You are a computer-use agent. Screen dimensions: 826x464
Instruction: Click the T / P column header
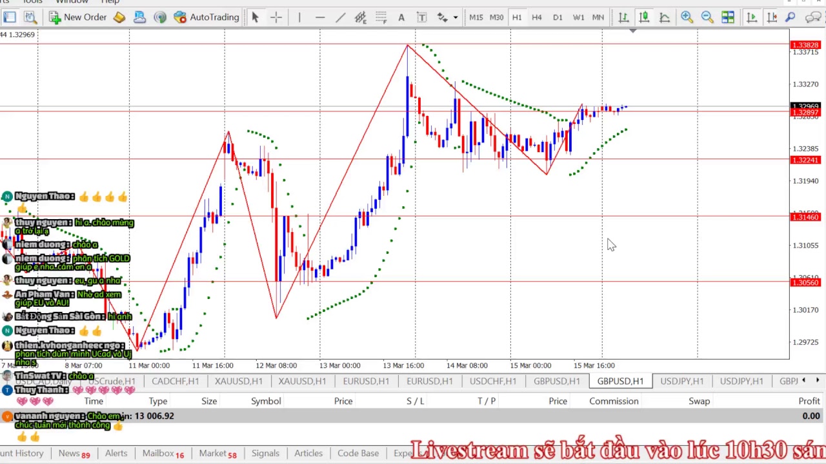pos(487,401)
